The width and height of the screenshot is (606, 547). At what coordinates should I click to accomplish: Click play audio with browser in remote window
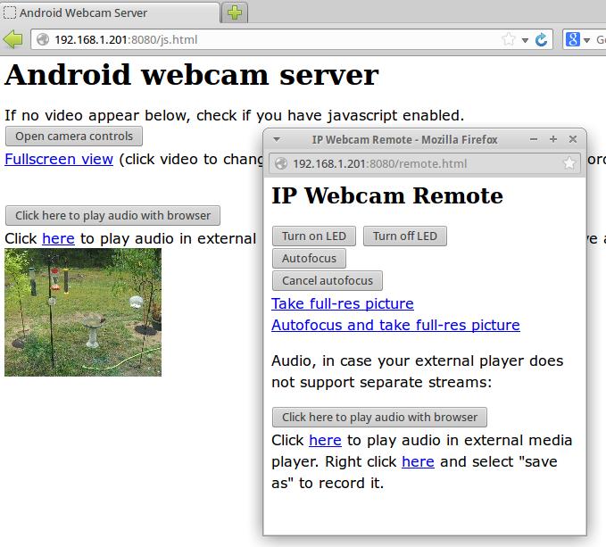point(379,418)
